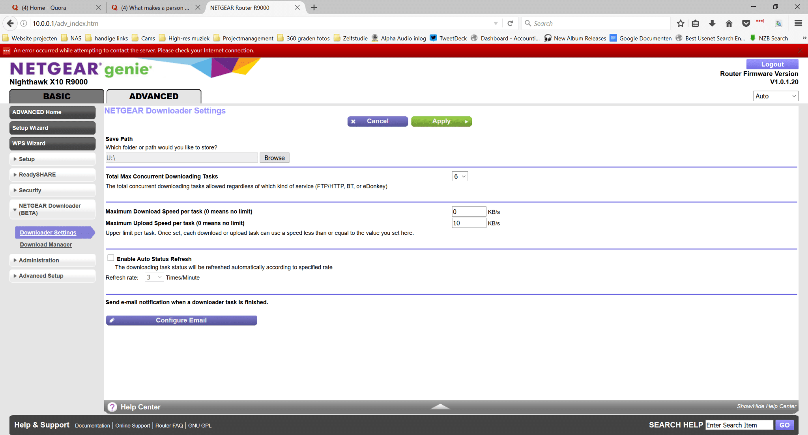Expand Help Center with the up arrow

click(440, 407)
